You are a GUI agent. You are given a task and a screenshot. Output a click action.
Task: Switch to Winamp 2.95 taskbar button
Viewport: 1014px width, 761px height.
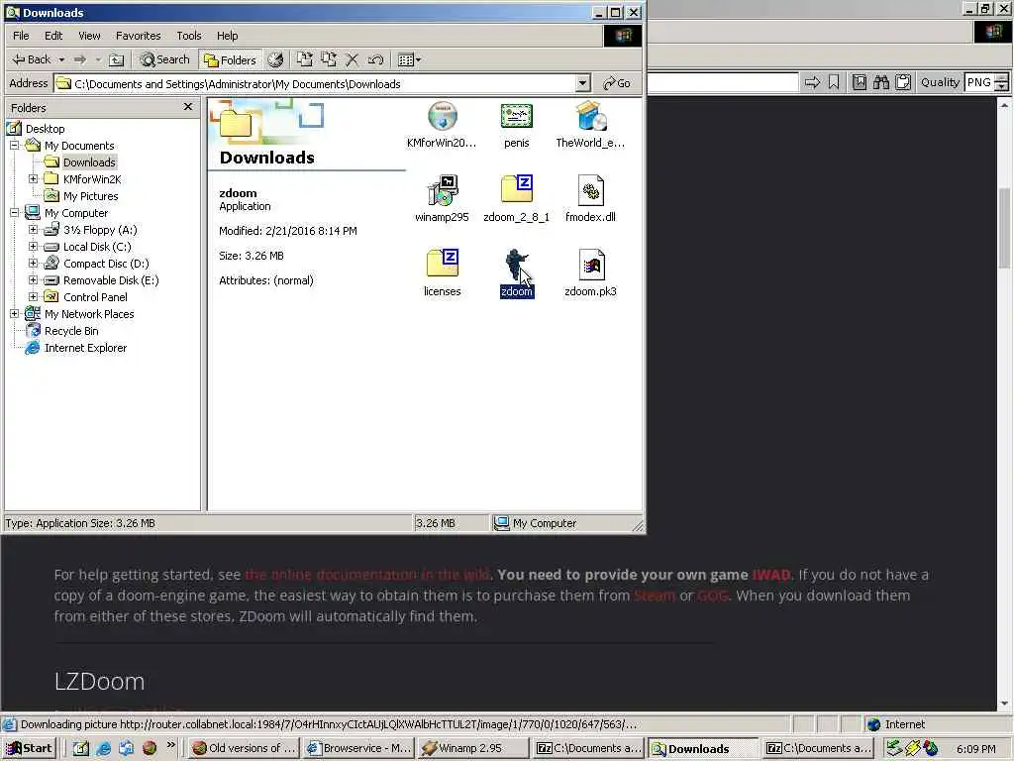pos(472,748)
